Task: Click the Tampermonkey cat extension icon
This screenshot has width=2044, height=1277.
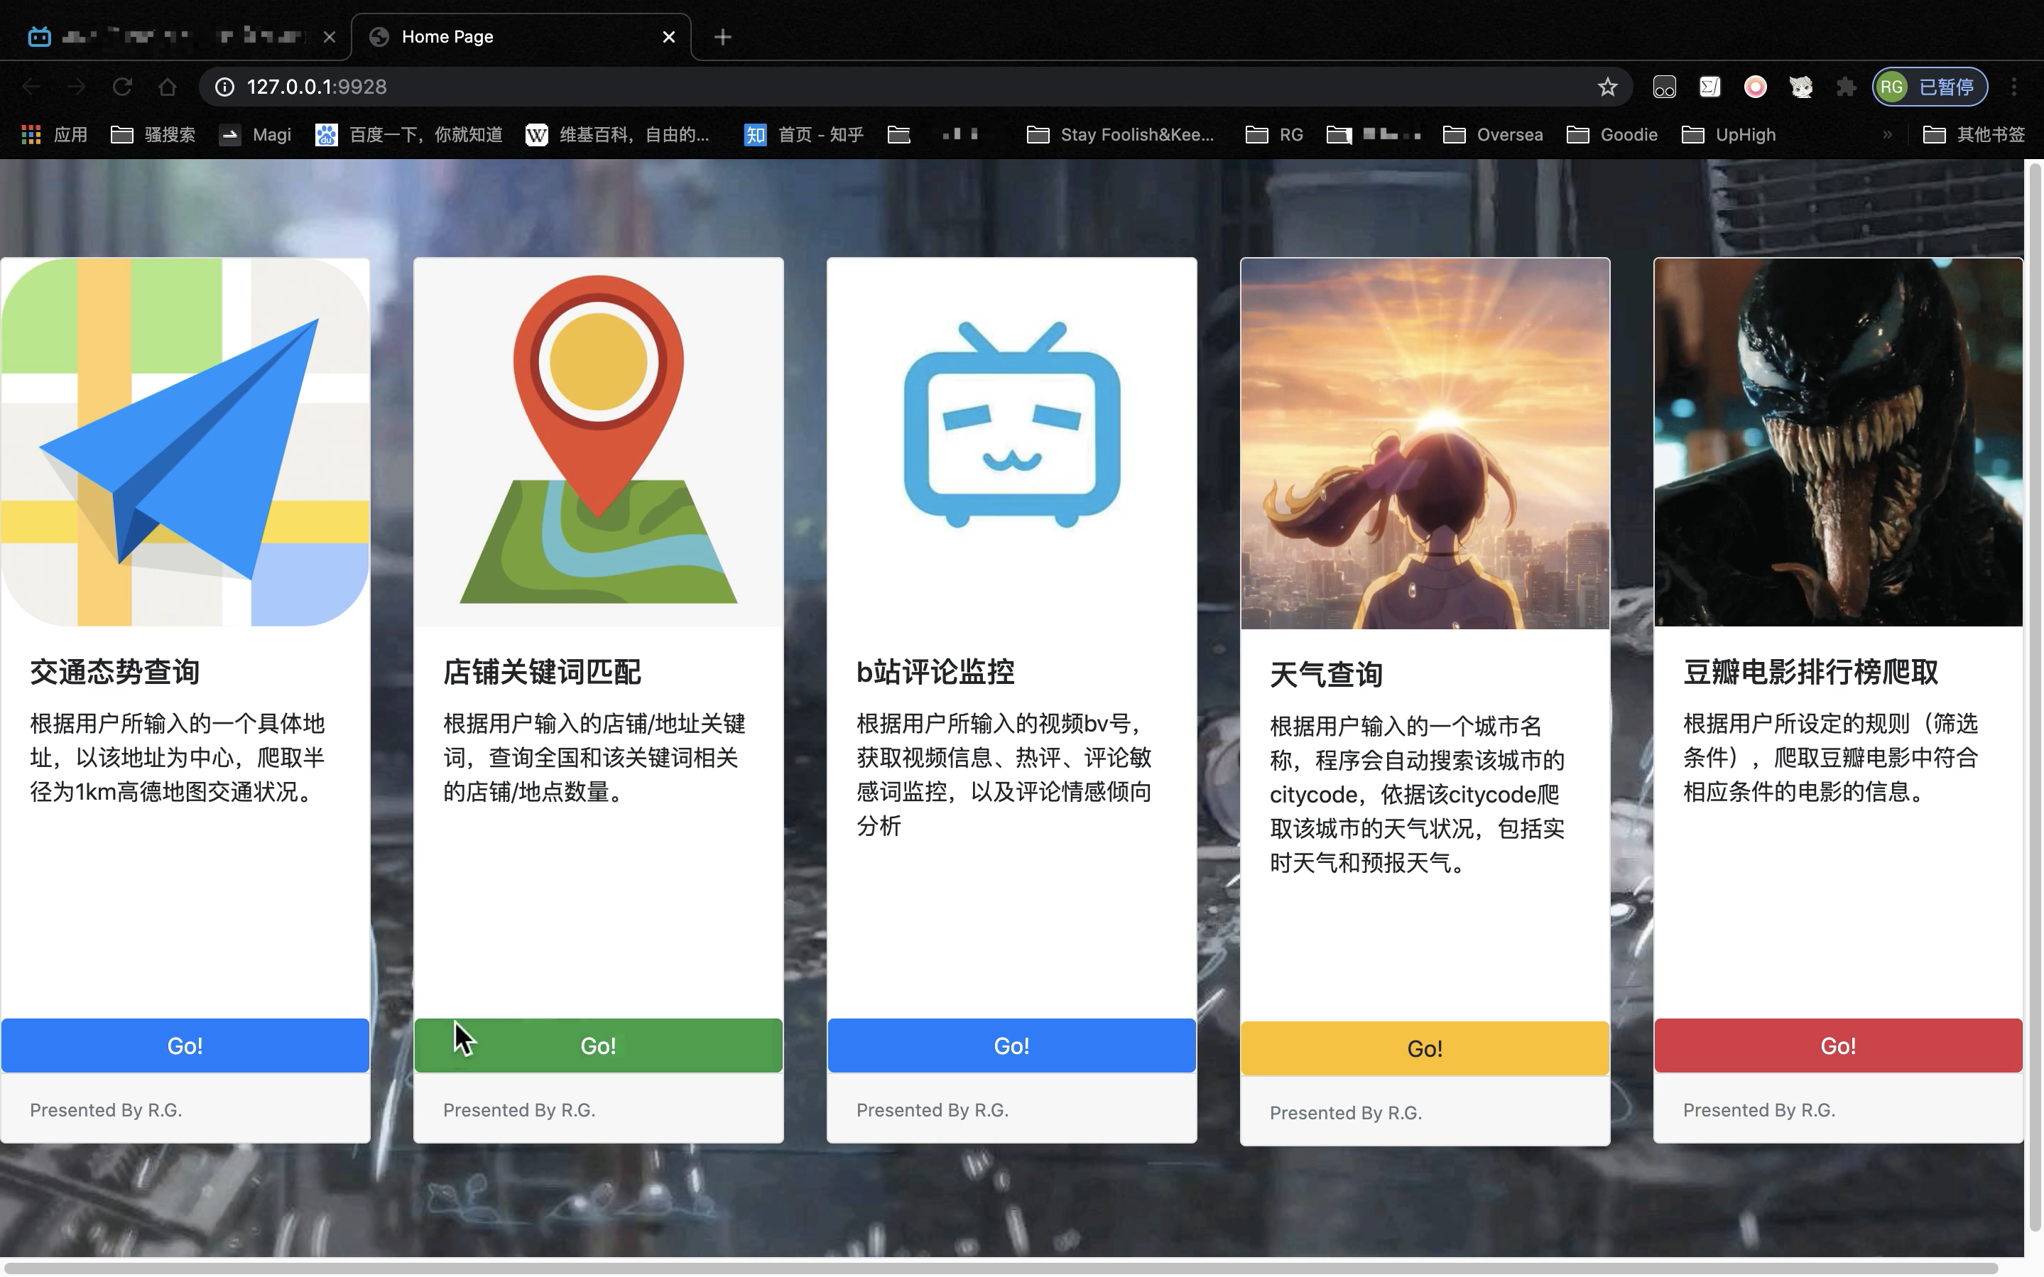Action: coord(1800,87)
